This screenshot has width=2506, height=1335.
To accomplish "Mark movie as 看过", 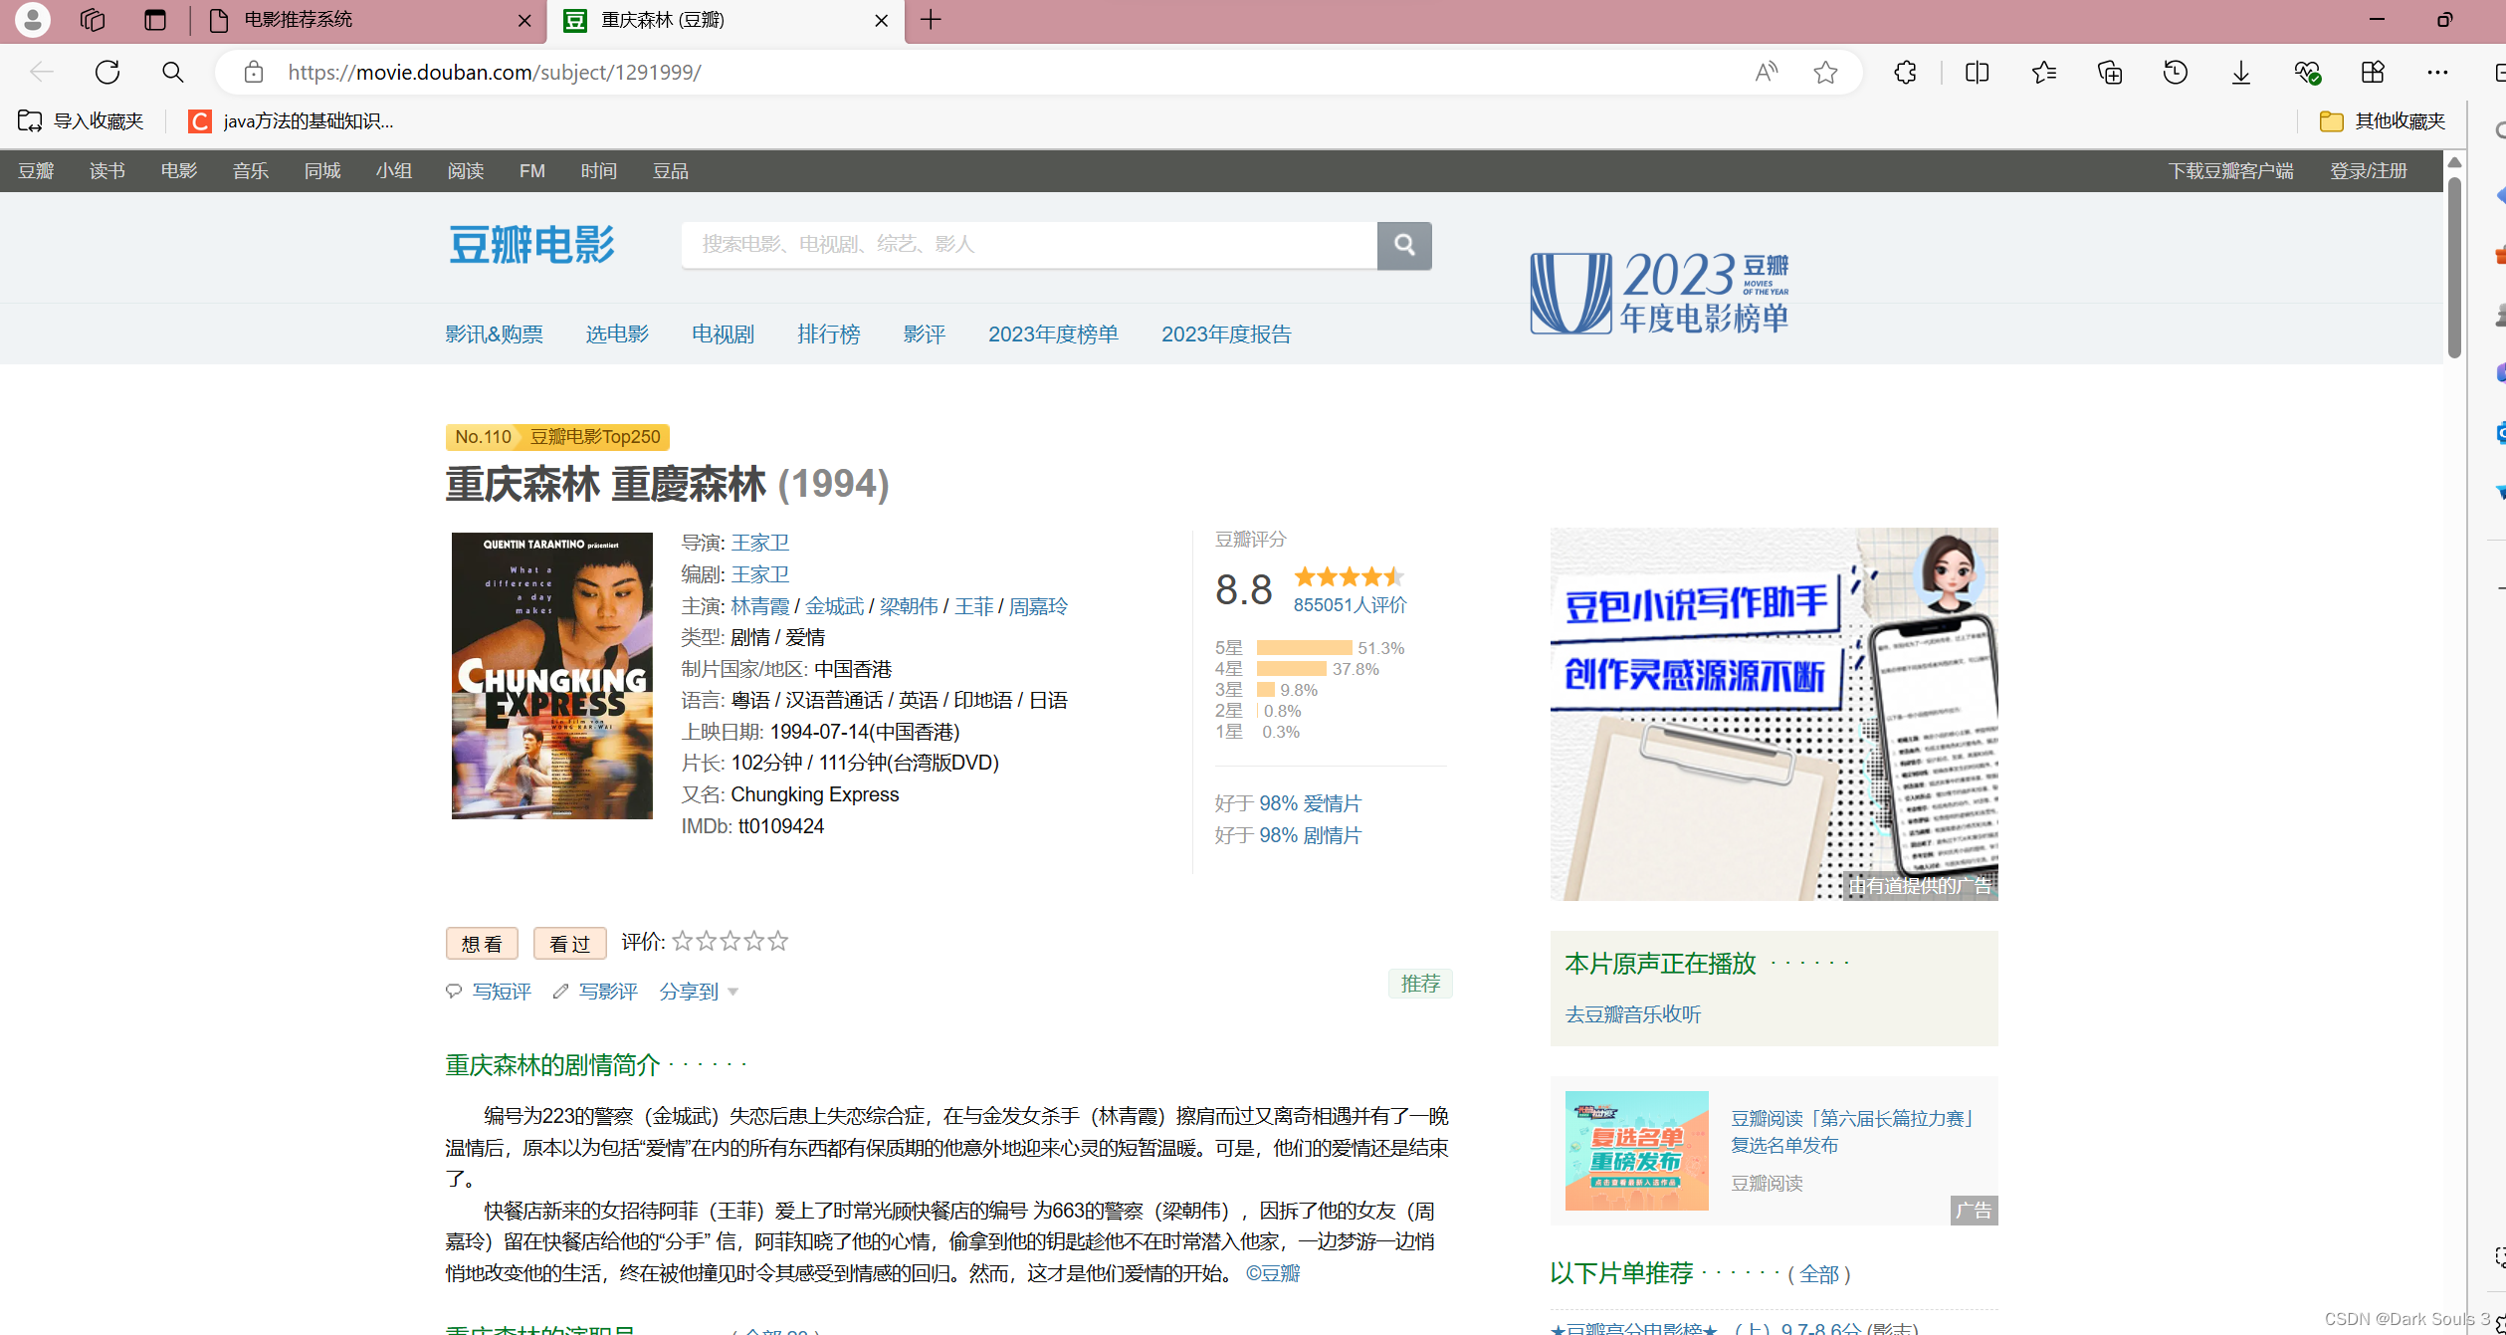I will pyautogui.click(x=569, y=943).
